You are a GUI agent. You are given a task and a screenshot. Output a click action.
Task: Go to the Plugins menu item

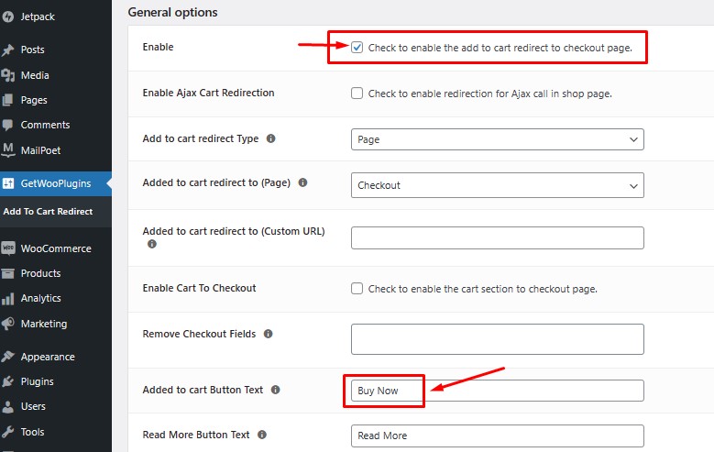(x=37, y=381)
